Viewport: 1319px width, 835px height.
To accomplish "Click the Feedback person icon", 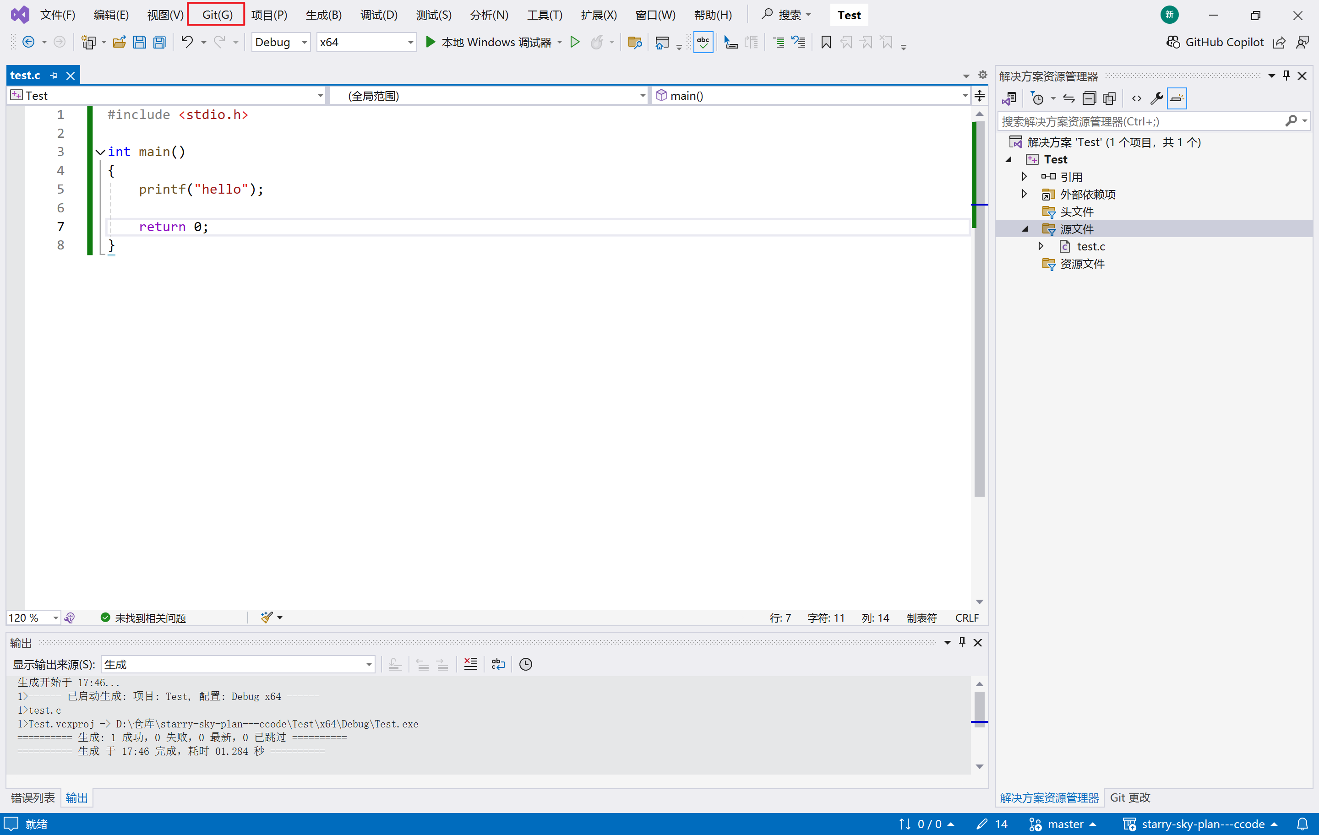I will click(1303, 42).
